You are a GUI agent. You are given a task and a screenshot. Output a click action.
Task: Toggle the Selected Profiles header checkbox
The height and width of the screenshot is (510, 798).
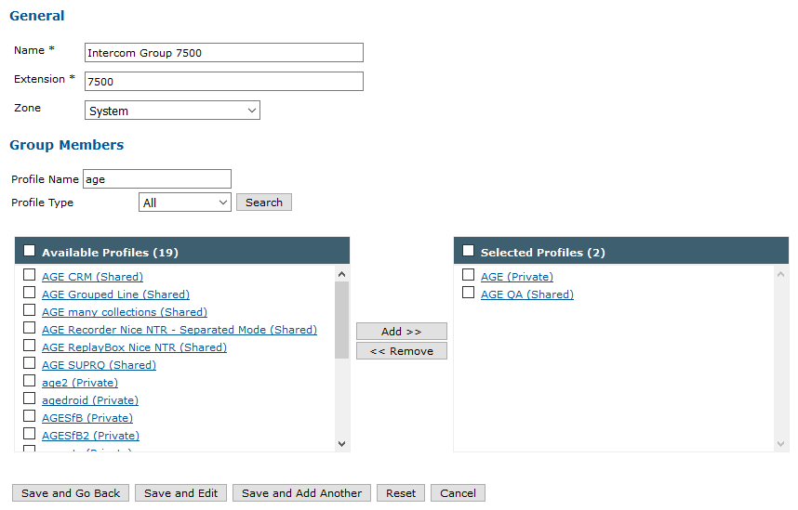pyautogui.click(x=469, y=251)
